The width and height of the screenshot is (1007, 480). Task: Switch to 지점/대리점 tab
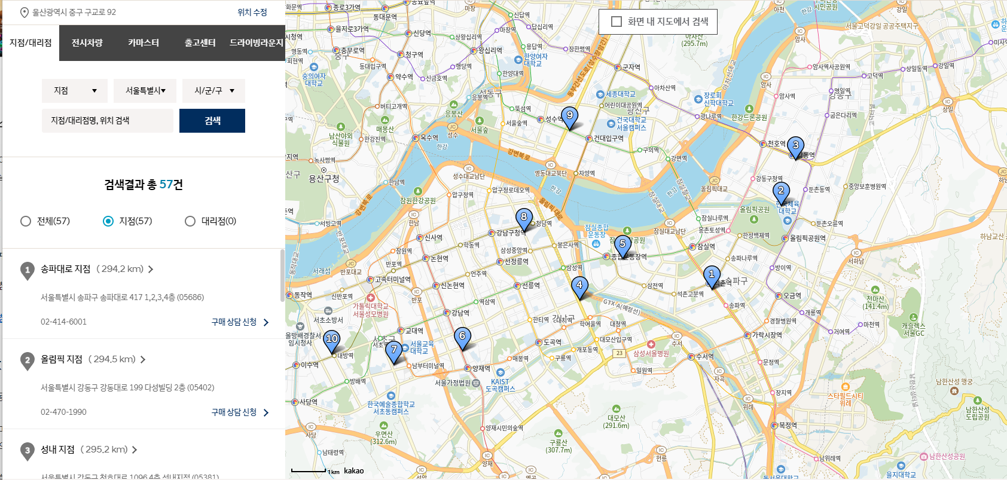click(31, 43)
